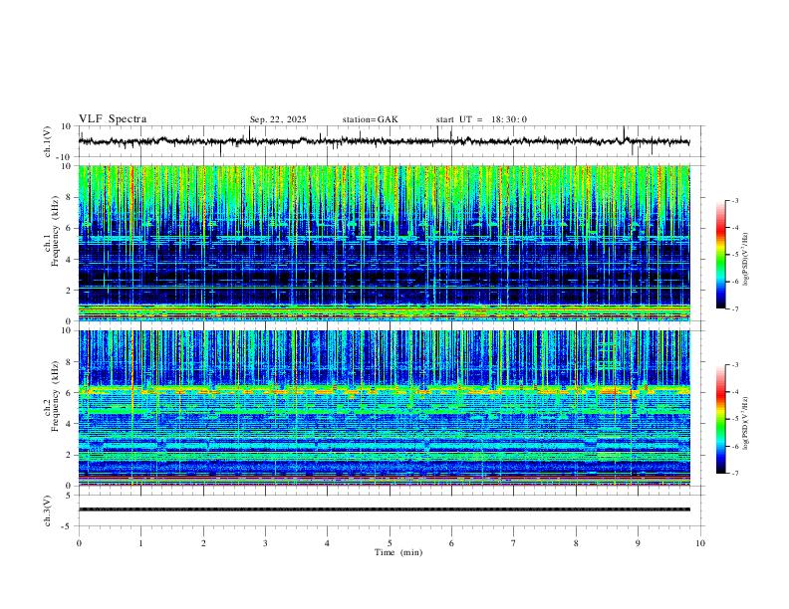The image size is (789, 609).
Task: Click the date 'Sep. 22, 2025'
Action: pos(278,119)
